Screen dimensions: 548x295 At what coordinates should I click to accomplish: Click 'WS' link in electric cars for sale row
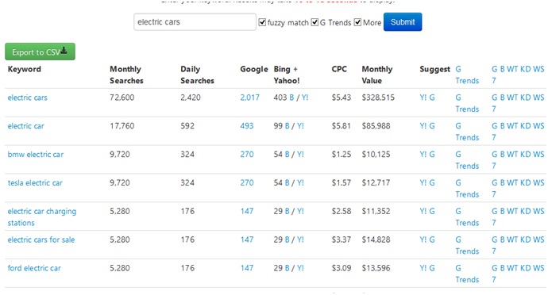tap(538, 239)
